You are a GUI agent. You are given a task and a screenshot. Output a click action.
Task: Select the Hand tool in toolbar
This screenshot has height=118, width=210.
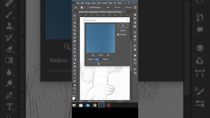[74, 85]
